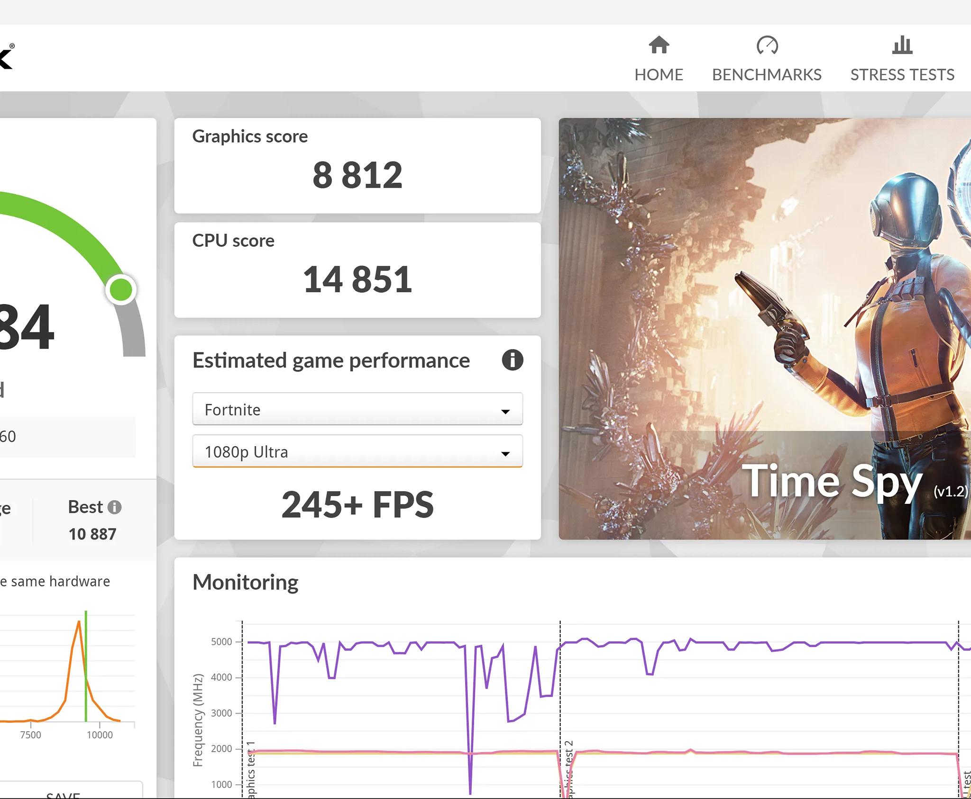Click the Graphics score value 8 812
This screenshot has width=971, height=799.
(357, 175)
